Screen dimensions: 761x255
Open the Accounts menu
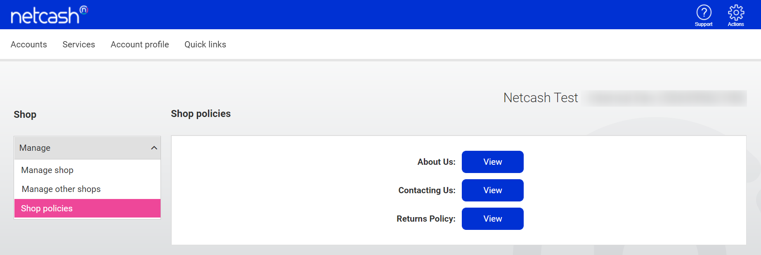(29, 44)
